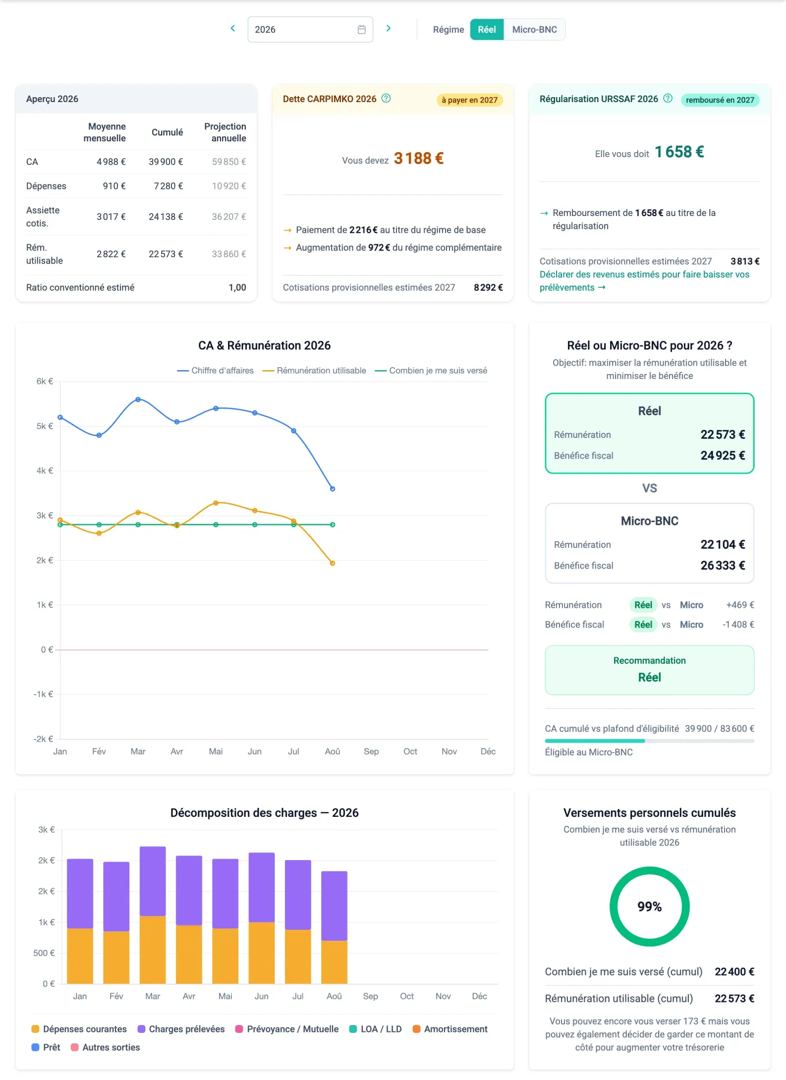786x1080 pixels.
Task: Click the '26 333 €' Micro-BNC Bénéfice fiscal value
Action: (723, 566)
